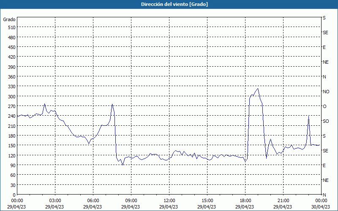Select the 90 value on the y-axis

click(13, 165)
